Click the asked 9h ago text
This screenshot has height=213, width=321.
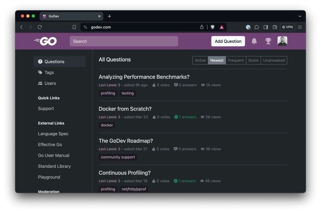click(136, 85)
